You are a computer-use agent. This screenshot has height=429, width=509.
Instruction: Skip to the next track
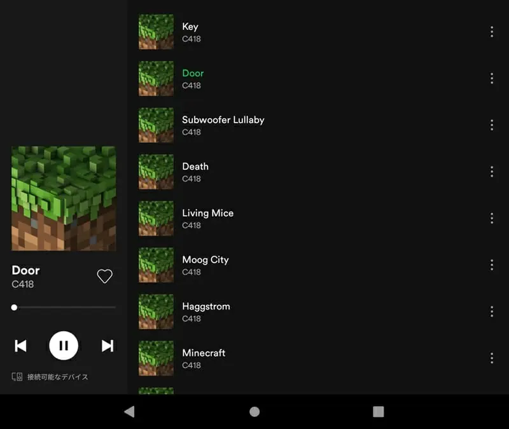(108, 346)
